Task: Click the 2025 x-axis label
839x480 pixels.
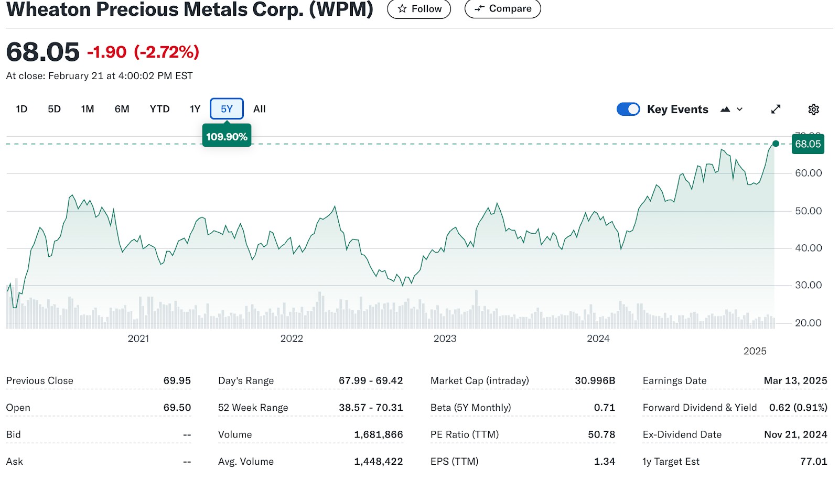Action: click(x=755, y=351)
